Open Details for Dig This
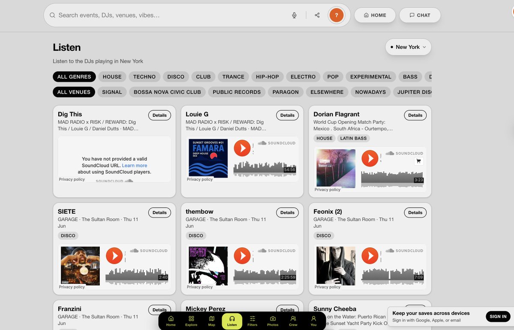 point(160,115)
